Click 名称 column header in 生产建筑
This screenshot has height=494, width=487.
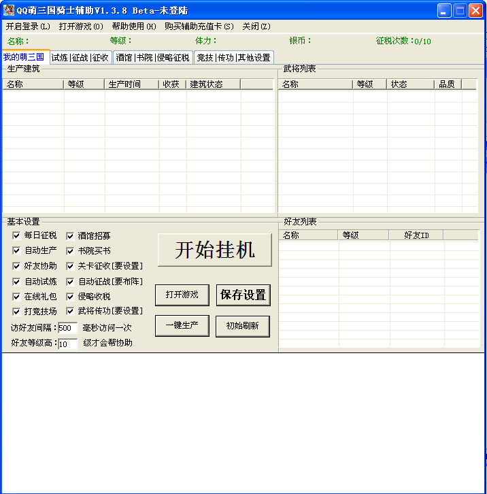33,84
